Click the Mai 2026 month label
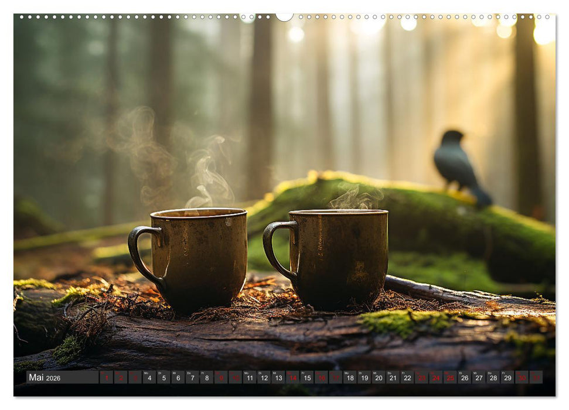The height and width of the screenshot is (410, 569). coord(45,378)
